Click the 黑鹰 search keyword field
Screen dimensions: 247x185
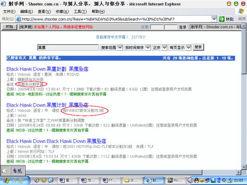click(68, 47)
